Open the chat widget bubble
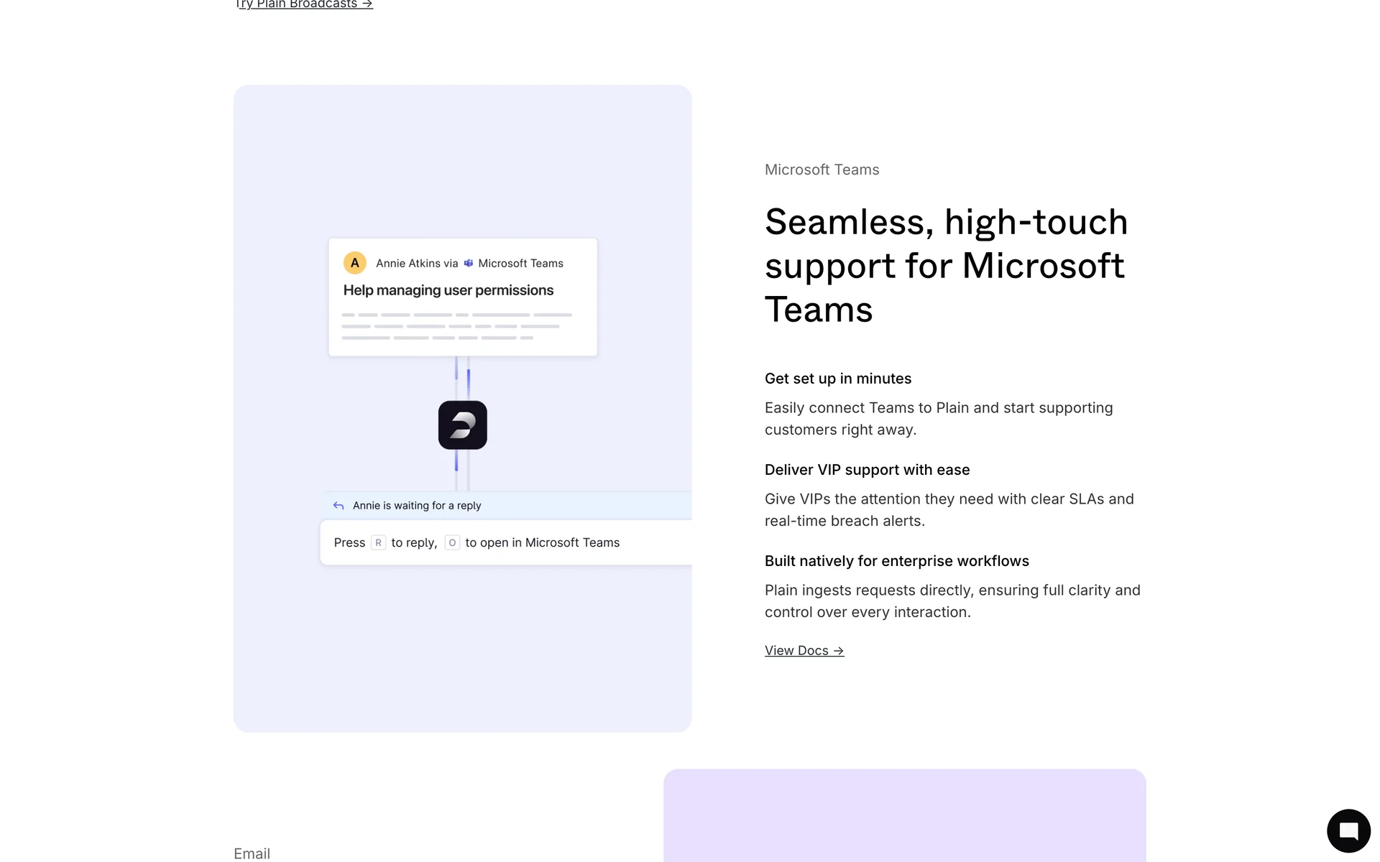1380x862 pixels. [x=1348, y=830]
